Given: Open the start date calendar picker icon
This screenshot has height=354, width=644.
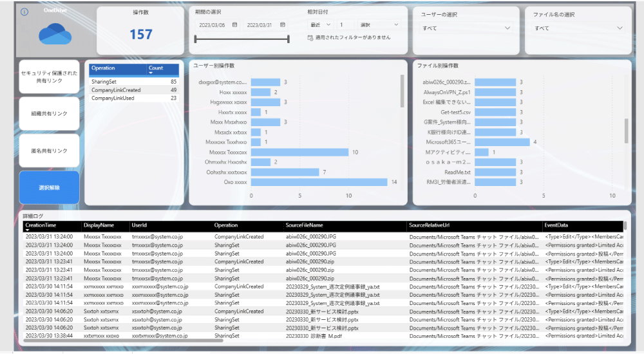Looking at the screenshot, I should [x=235, y=24].
